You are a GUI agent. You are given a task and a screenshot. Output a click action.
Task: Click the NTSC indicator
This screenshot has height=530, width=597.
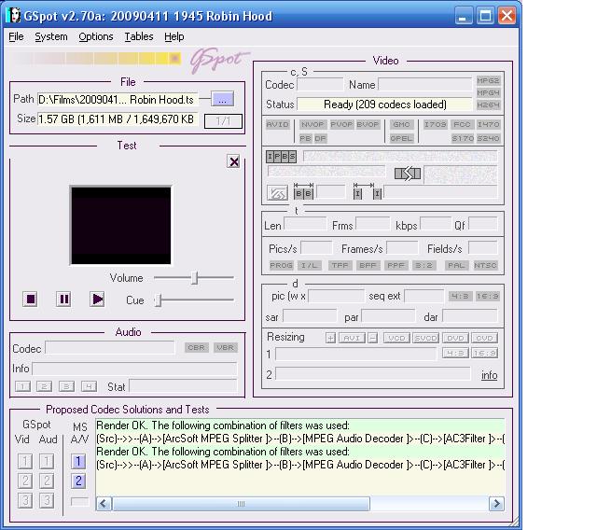(x=485, y=265)
